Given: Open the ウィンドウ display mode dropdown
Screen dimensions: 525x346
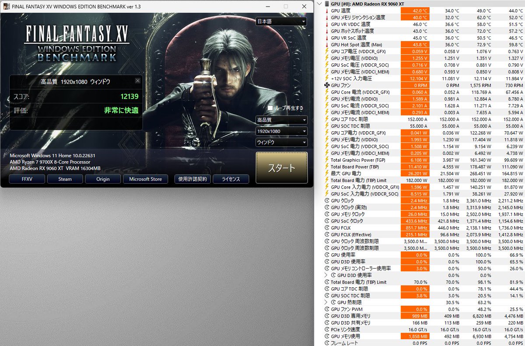Looking at the screenshot, I should 281,142.
